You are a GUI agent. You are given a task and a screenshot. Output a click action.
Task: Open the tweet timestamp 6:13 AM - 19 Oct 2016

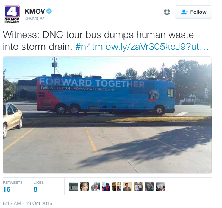click(28, 203)
